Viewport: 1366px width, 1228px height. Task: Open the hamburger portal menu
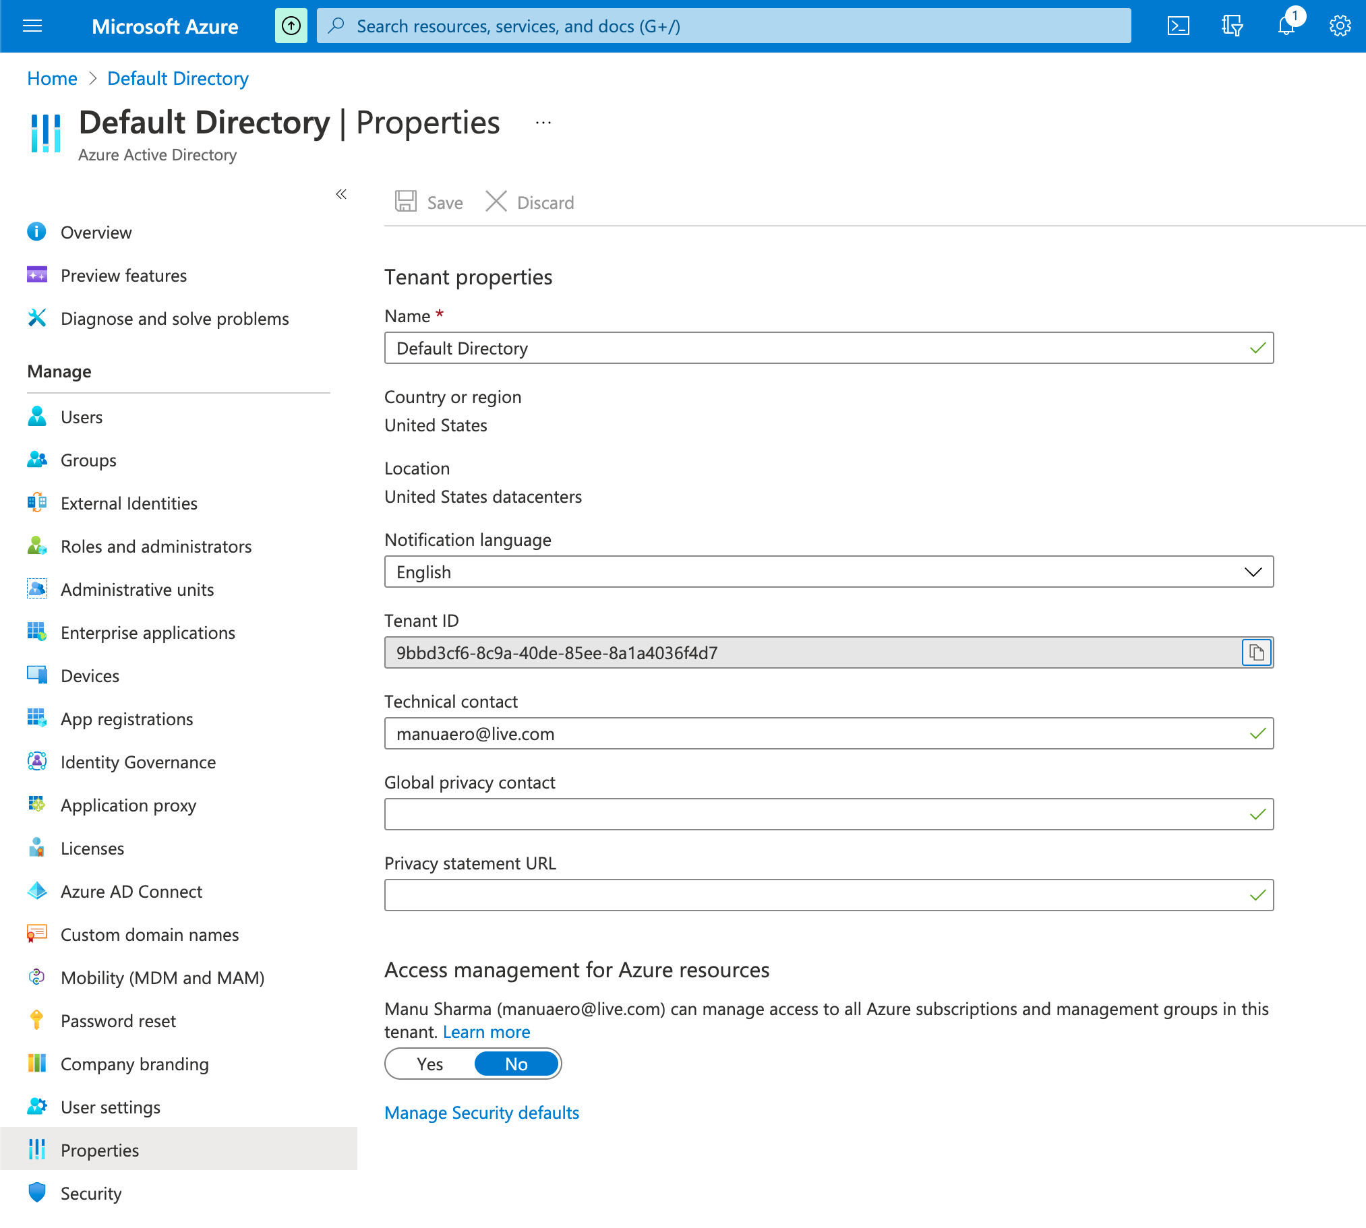[x=32, y=26]
